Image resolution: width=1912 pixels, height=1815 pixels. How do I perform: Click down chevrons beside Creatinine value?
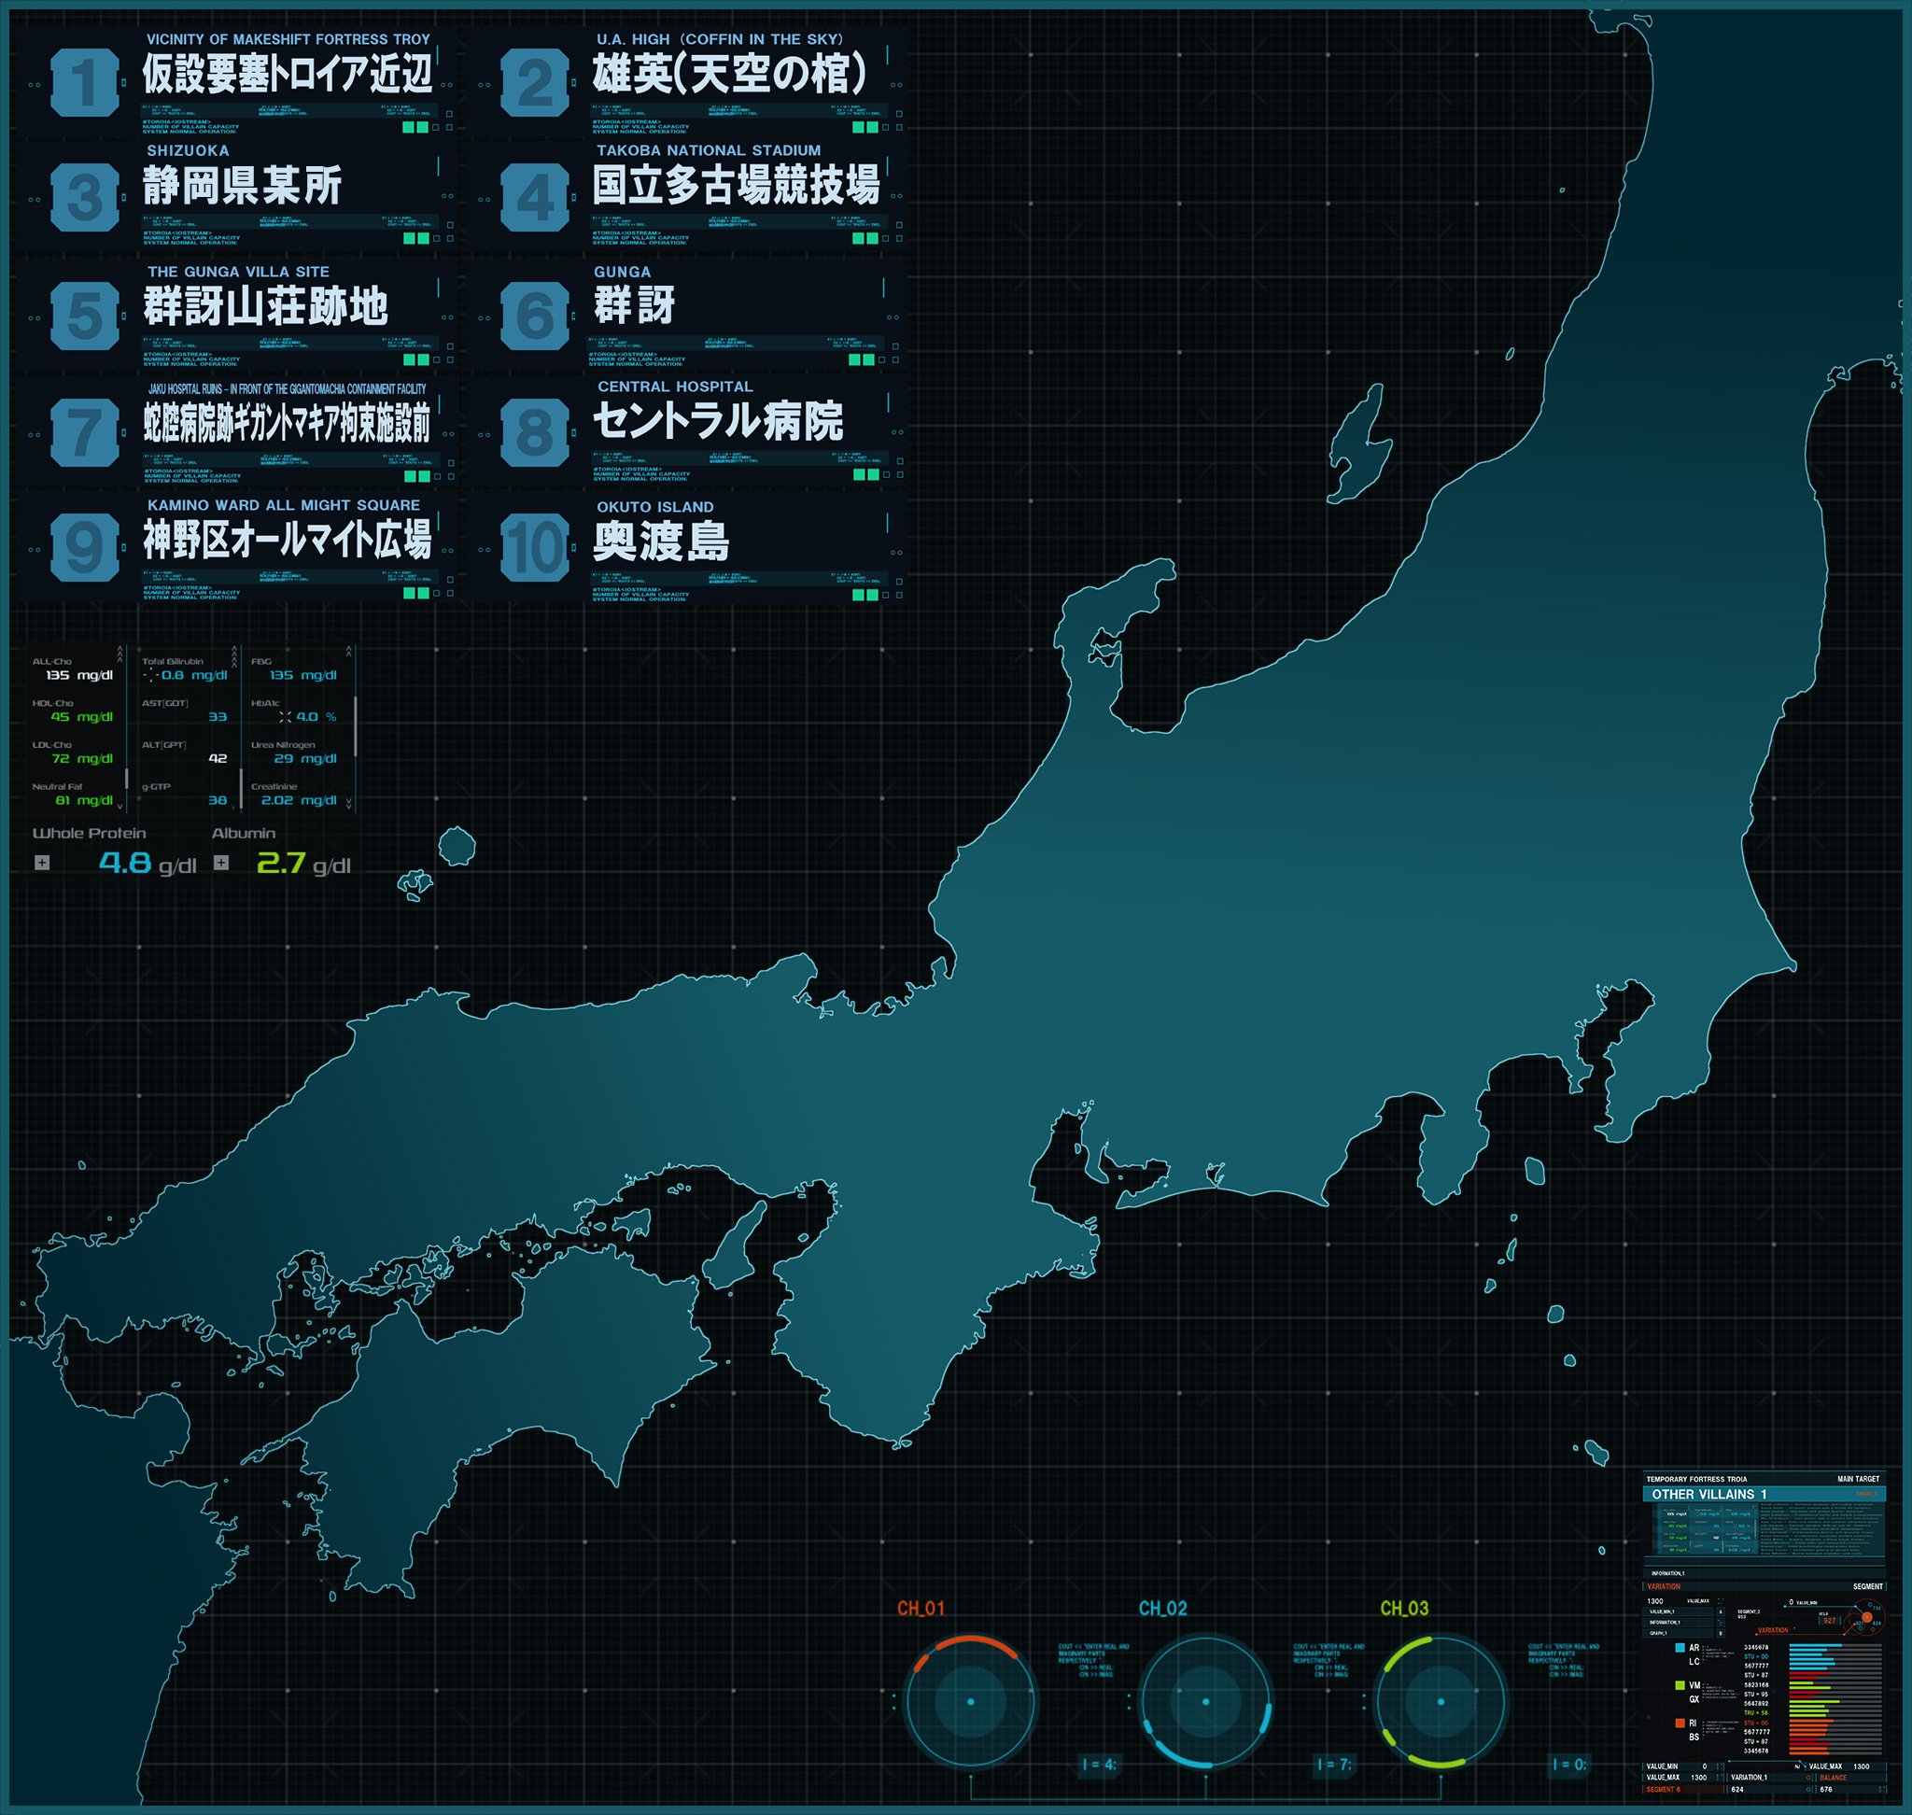click(349, 805)
